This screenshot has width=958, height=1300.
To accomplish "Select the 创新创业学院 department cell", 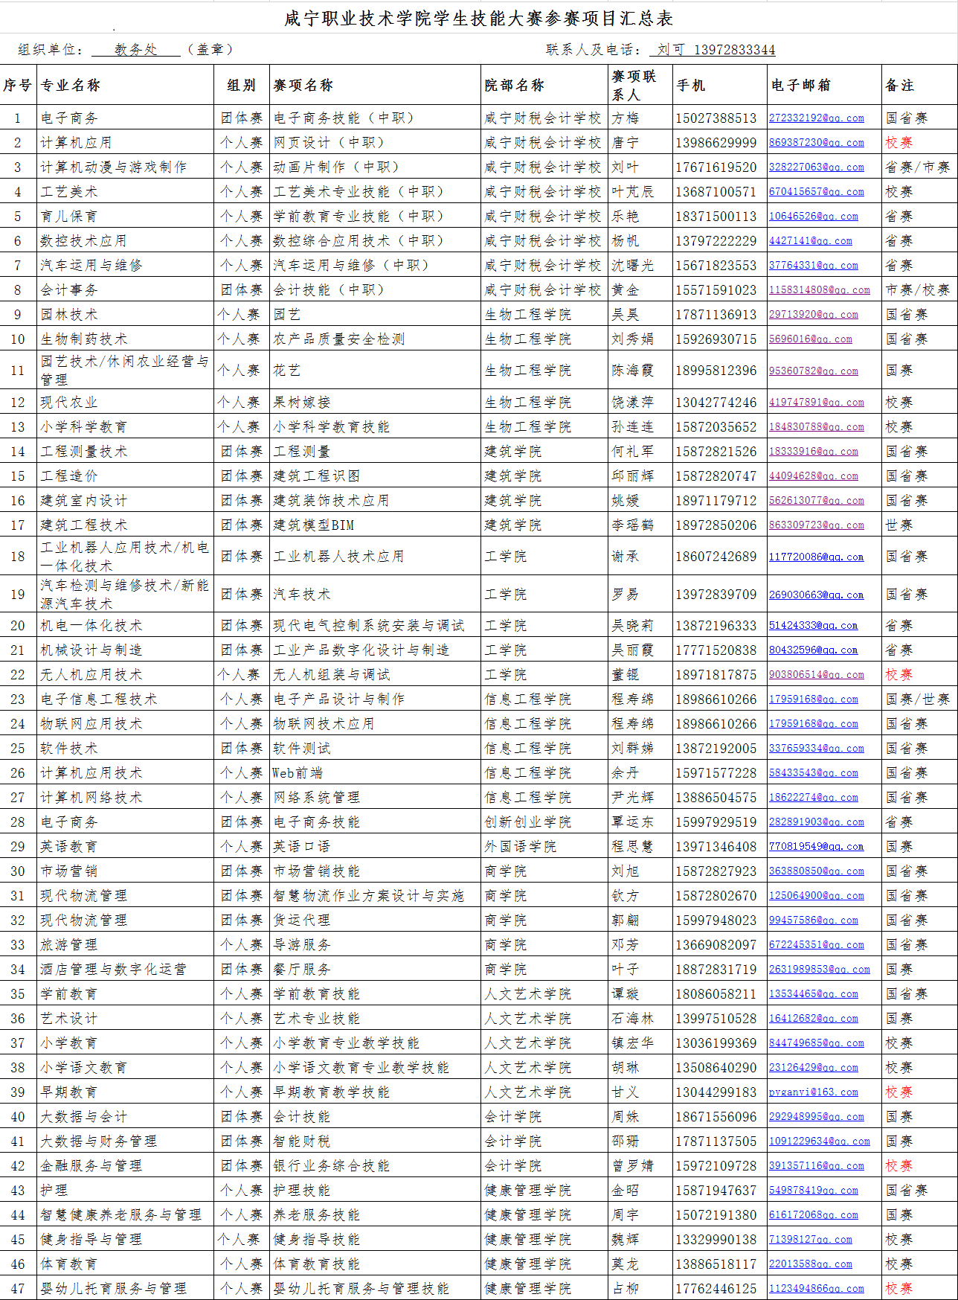I will pyautogui.click(x=527, y=822).
